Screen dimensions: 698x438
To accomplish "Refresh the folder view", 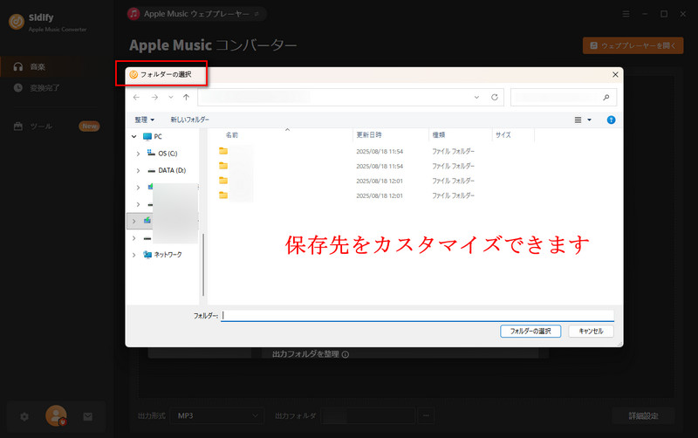I will 495,98.
